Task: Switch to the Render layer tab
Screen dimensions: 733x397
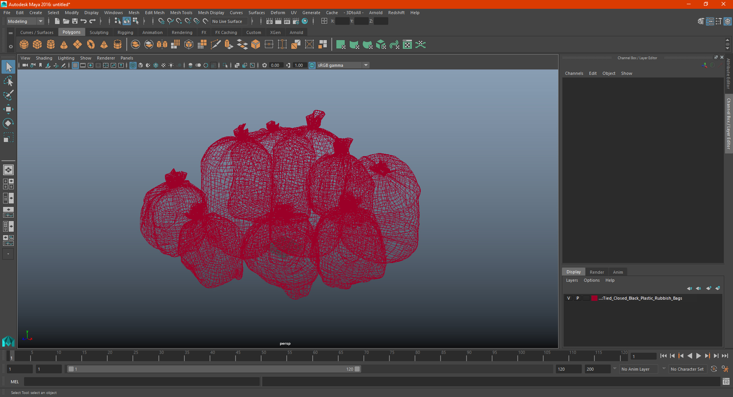Action: coord(597,272)
